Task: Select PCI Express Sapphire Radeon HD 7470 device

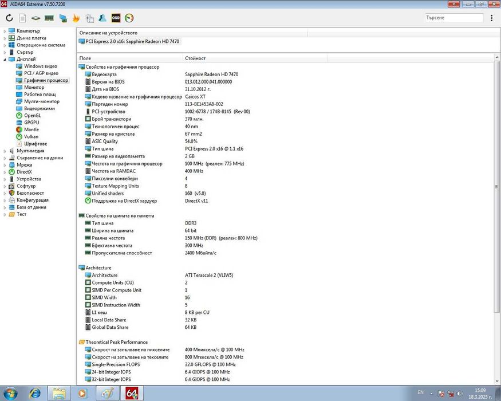Action: pos(129,41)
